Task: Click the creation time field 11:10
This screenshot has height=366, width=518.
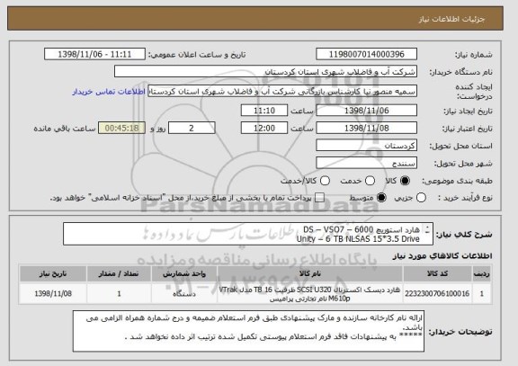Action: (x=264, y=111)
